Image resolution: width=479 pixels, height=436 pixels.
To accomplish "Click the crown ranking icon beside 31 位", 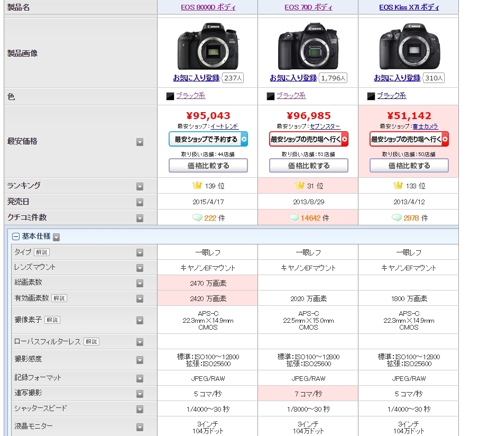I will pos(300,185).
